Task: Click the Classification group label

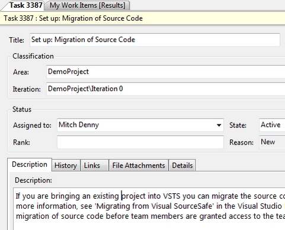Action: click(x=33, y=56)
